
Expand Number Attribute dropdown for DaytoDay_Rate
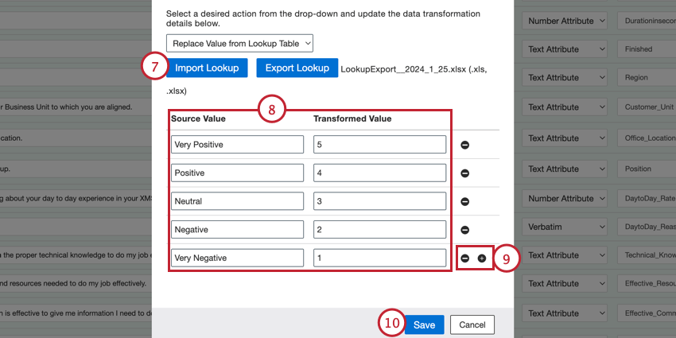(565, 198)
